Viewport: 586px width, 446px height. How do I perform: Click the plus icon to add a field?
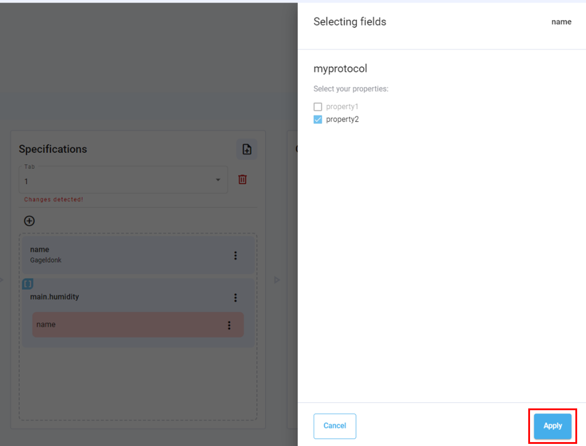[29, 221]
